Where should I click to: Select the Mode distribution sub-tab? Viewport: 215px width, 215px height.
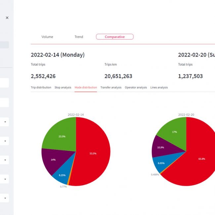pos(86,88)
